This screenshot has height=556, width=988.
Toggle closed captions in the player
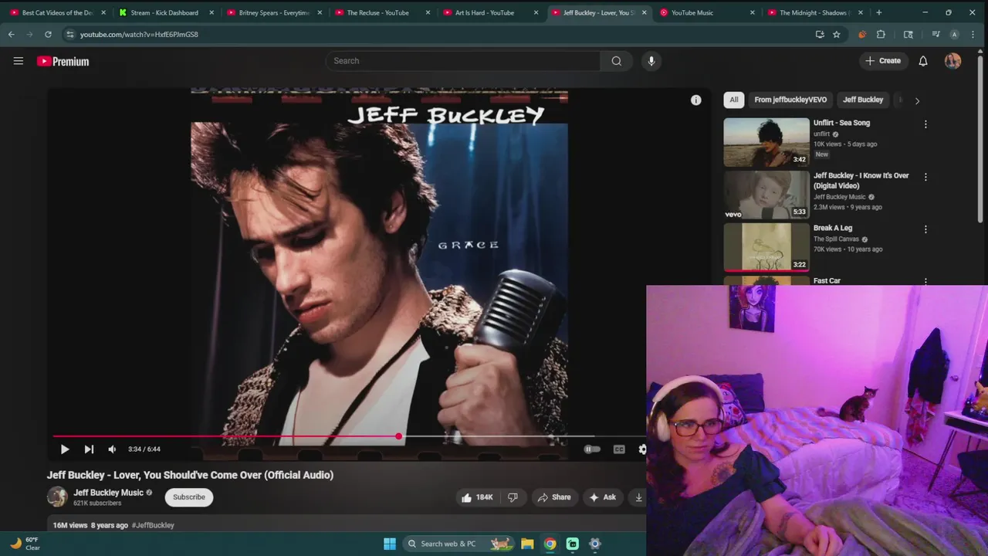click(x=619, y=449)
